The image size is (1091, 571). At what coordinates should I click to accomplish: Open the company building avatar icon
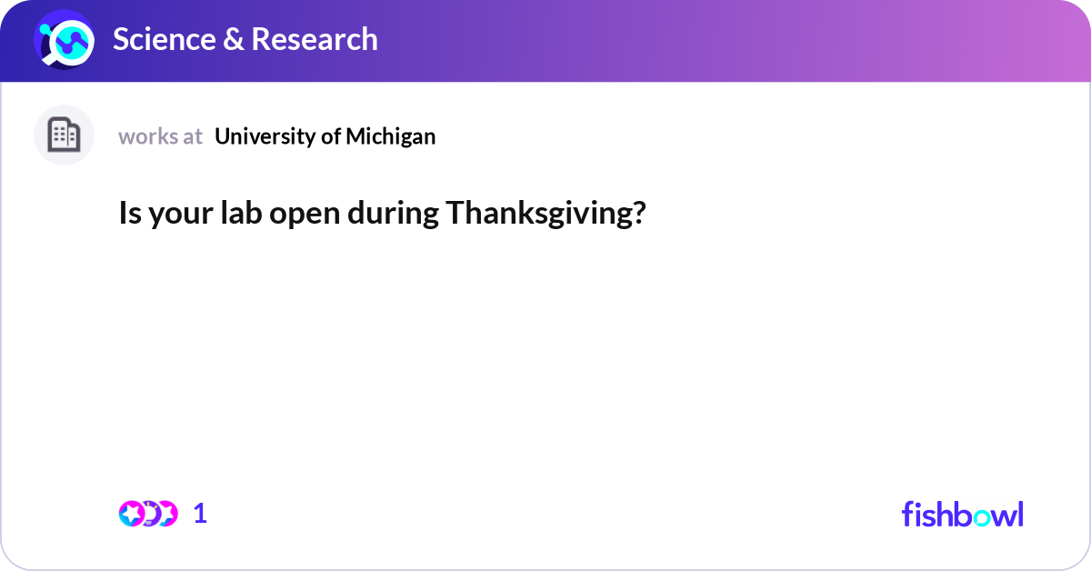pyautogui.click(x=64, y=135)
